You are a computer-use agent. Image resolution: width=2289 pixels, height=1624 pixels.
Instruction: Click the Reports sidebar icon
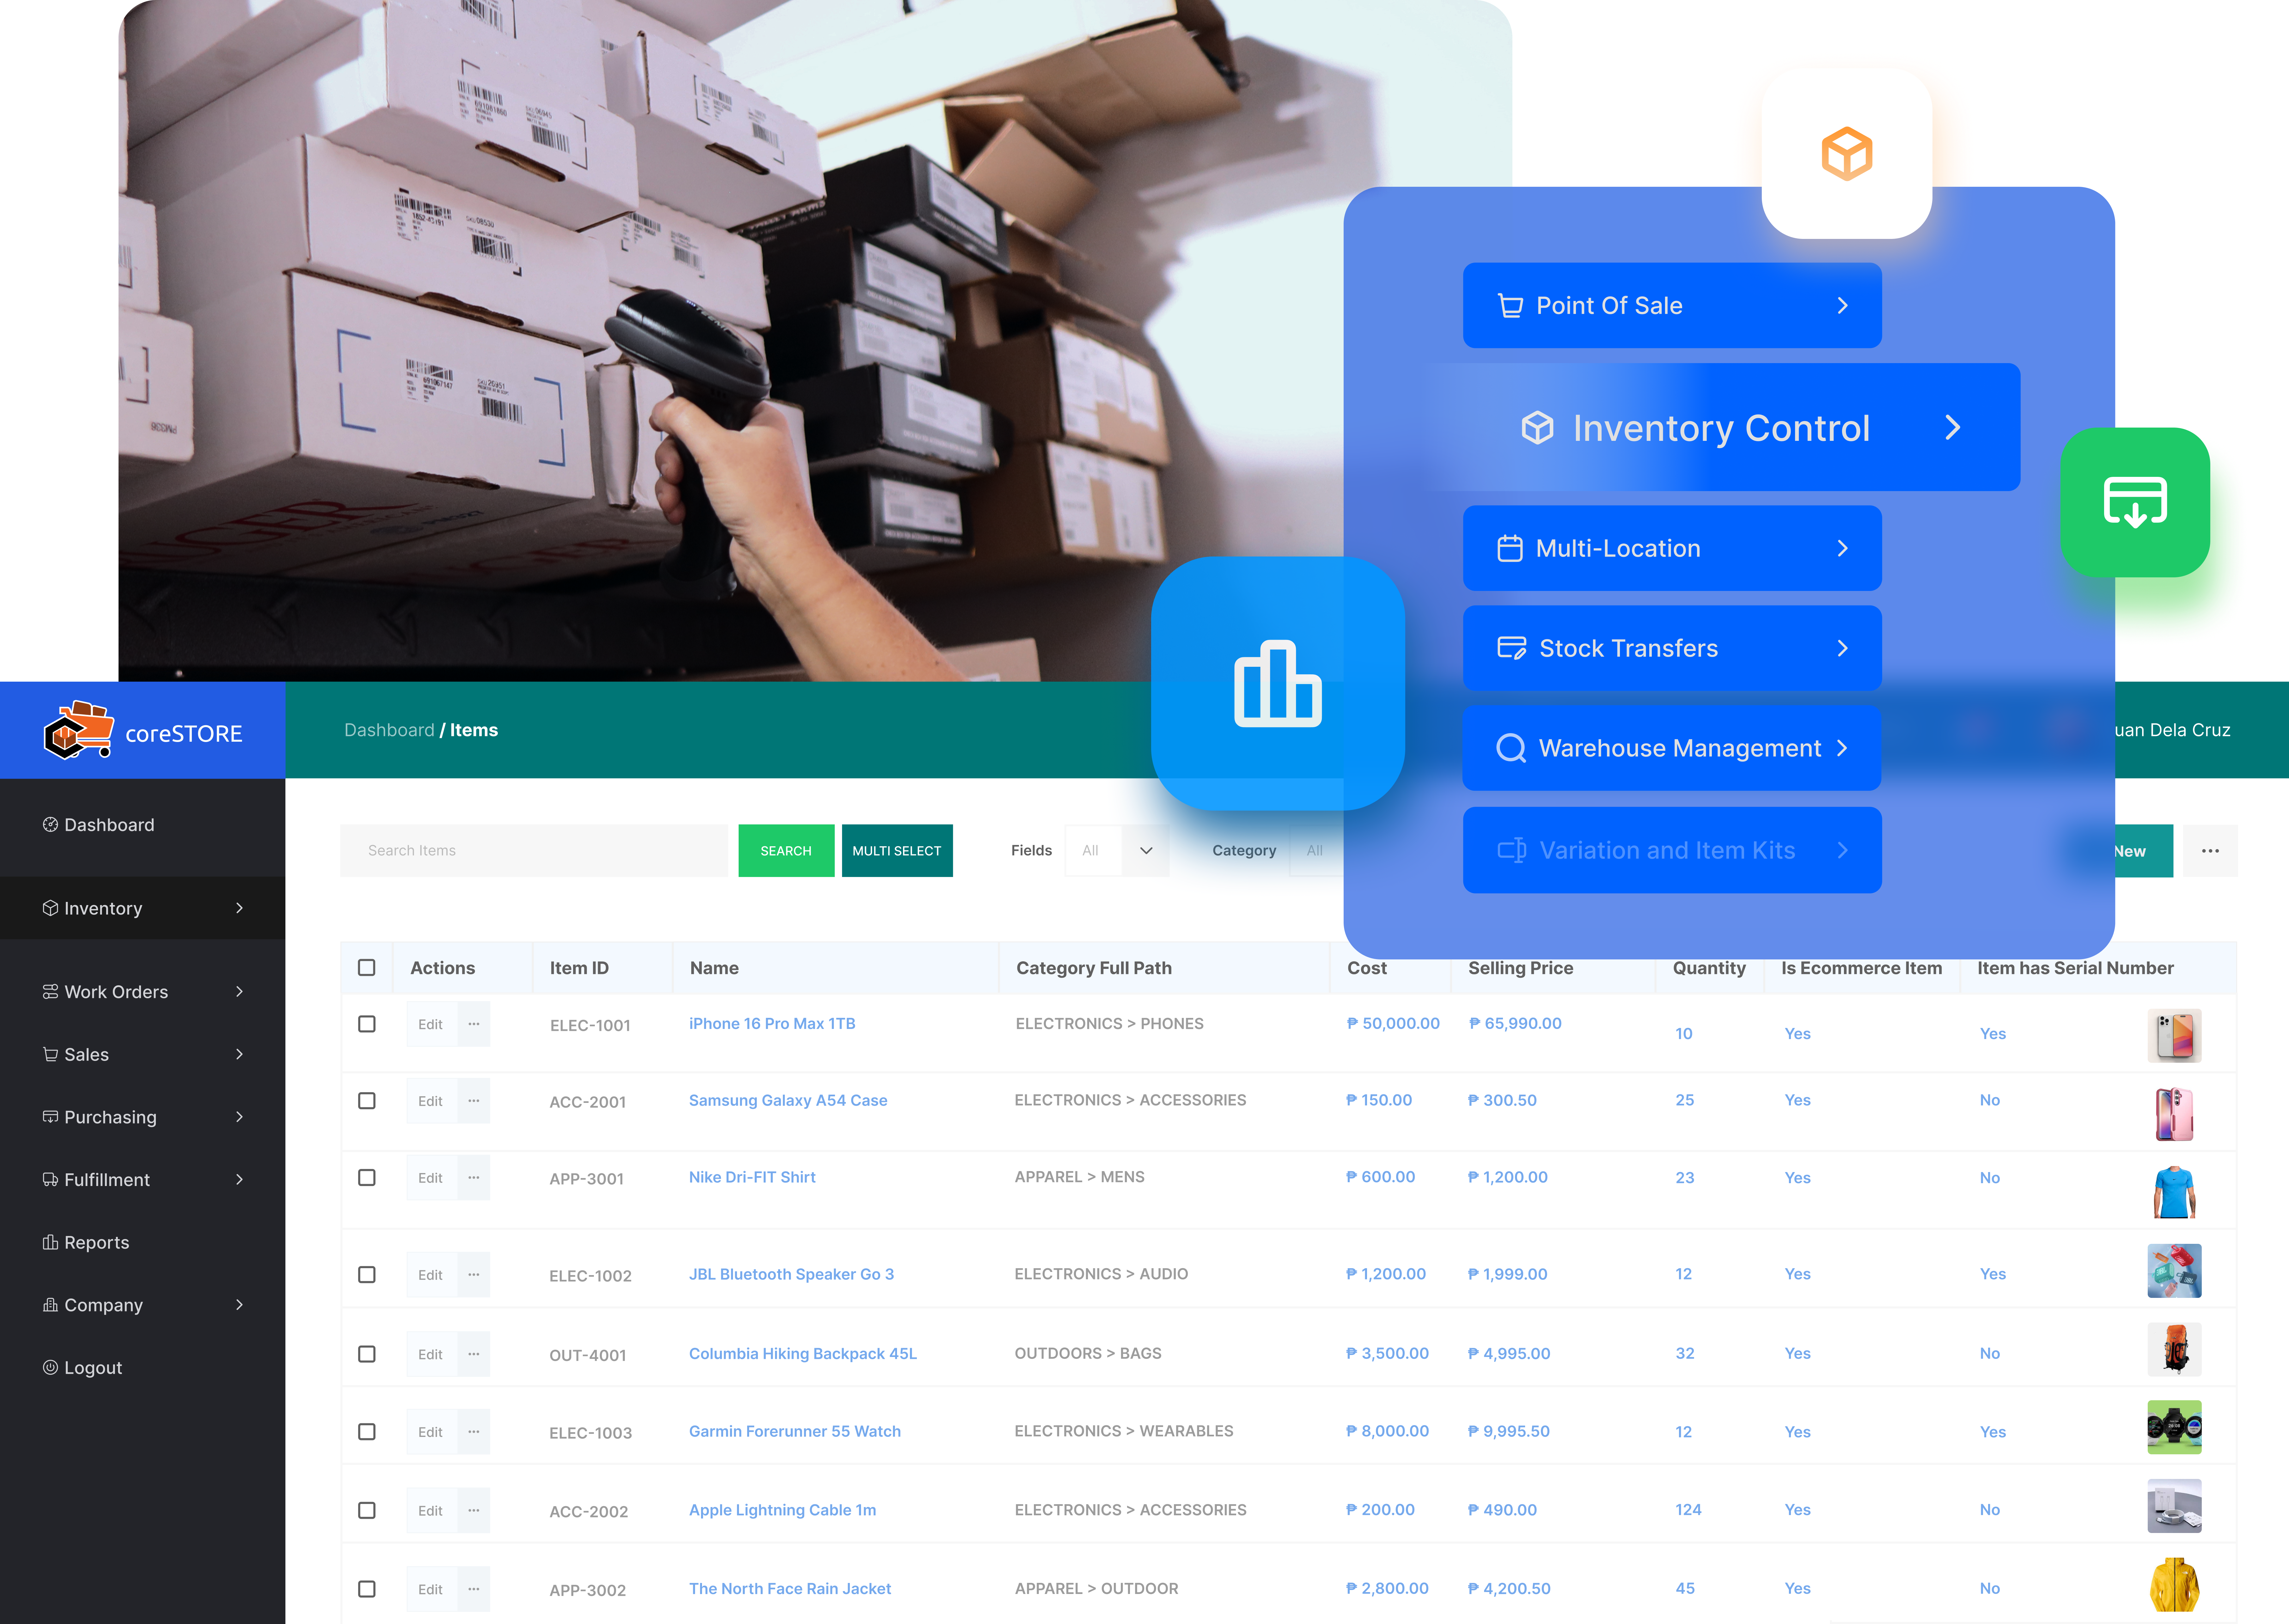coord(50,1242)
